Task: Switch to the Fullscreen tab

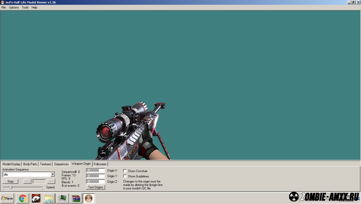Action: click(100, 164)
